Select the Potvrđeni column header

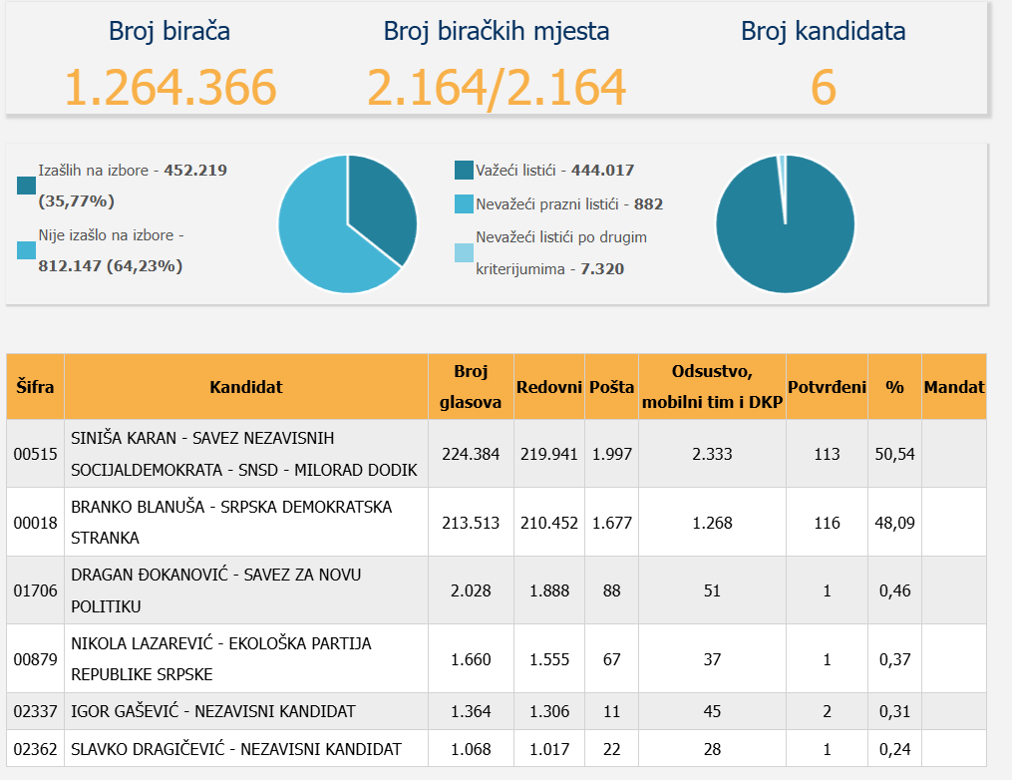[x=827, y=387]
